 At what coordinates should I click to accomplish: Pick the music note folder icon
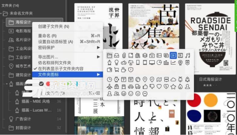(x=187, y=55)
